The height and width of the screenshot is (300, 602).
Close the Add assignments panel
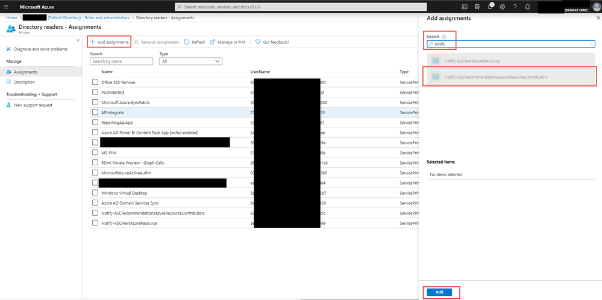pos(597,18)
